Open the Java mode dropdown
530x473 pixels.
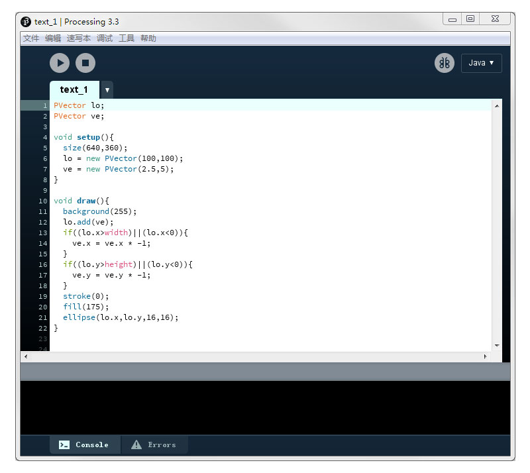482,63
